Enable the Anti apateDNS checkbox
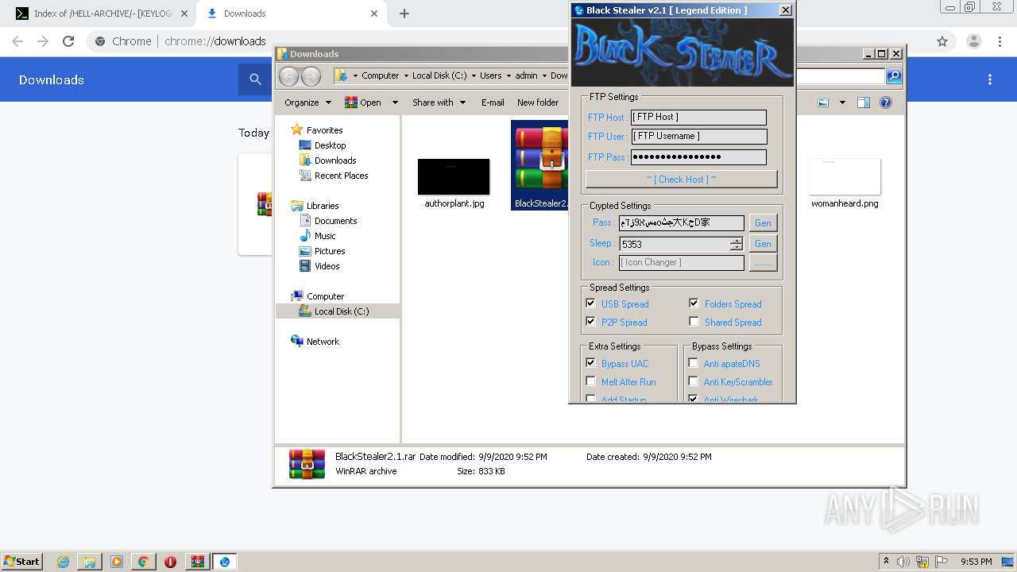Image resolution: width=1017 pixels, height=572 pixels. (x=693, y=363)
